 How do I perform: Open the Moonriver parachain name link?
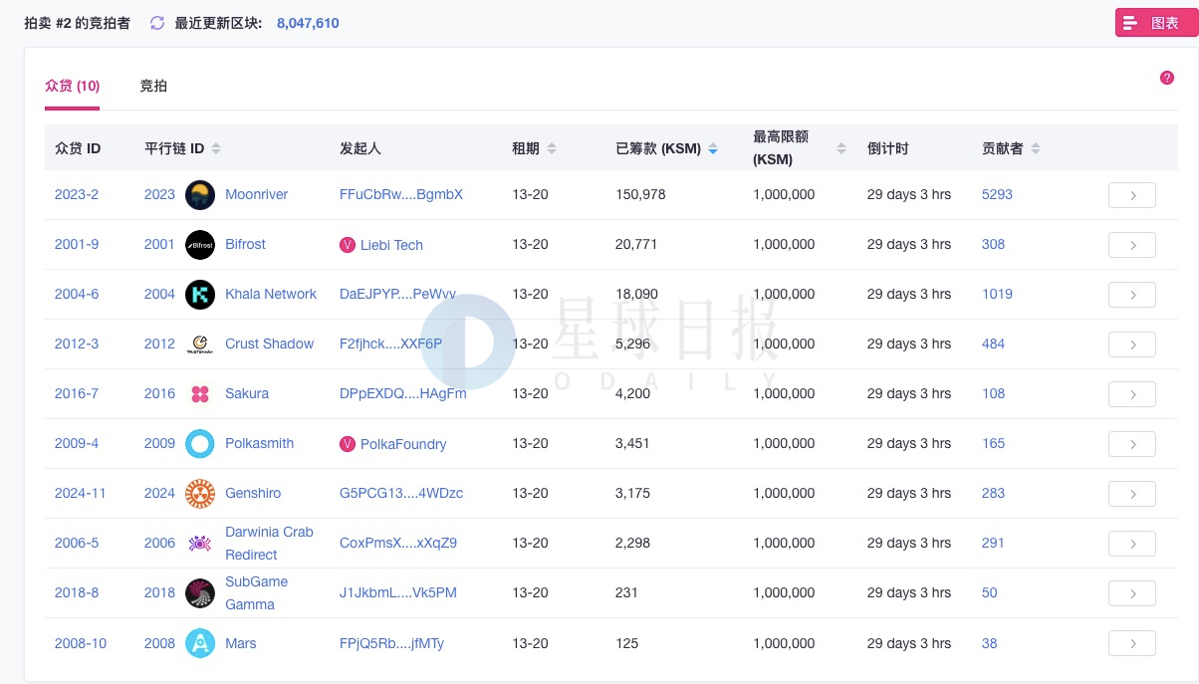tap(256, 195)
